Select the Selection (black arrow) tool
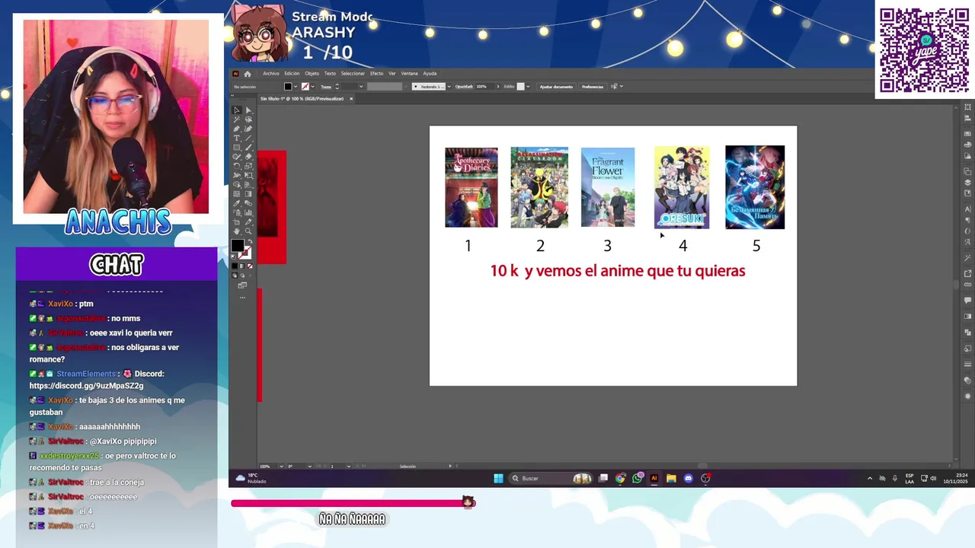Image resolution: width=975 pixels, height=548 pixels. [x=237, y=110]
